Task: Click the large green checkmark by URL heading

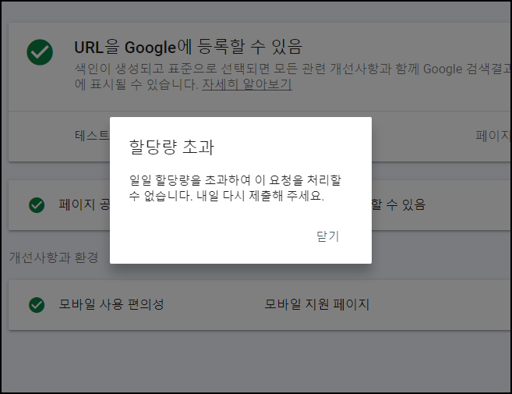Action: pos(40,52)
